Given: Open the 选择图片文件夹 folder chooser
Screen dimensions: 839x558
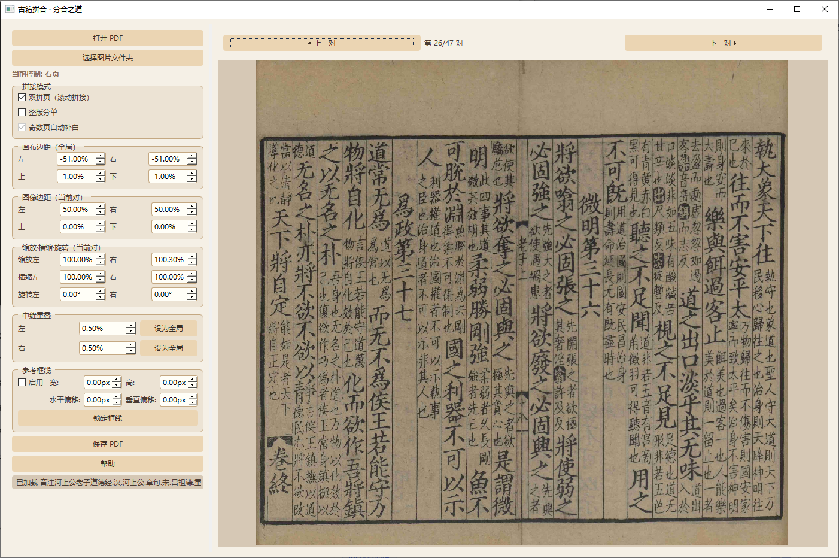Looking at the screenshot, I should click(x=108, y=57).
